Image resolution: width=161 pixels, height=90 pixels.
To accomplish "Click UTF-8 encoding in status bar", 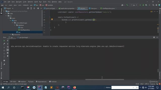I will pos(147,84).
